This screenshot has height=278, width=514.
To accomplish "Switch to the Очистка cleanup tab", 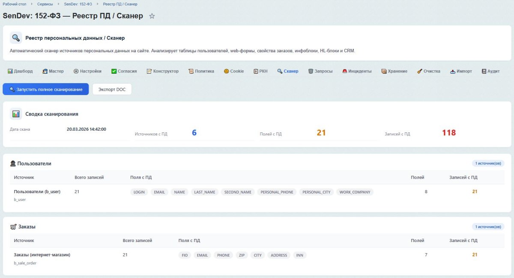I will pos(428,71).
